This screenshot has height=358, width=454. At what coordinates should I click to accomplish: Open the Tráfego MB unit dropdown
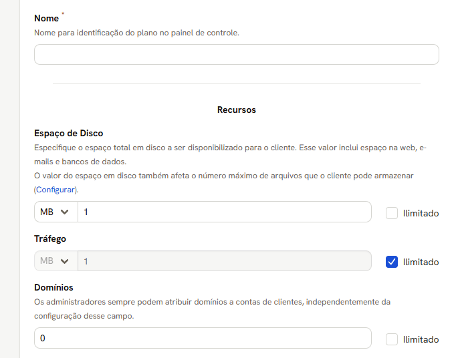pyautogui.click(x=56, y=261)
